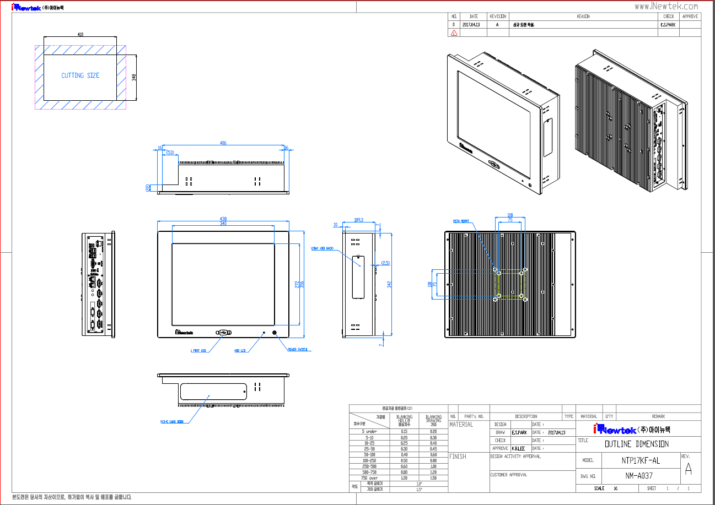This screenshot has width=715, height=505.
Task: Click the 342 height dimension on the side view
Action: (x=389, y=285)
